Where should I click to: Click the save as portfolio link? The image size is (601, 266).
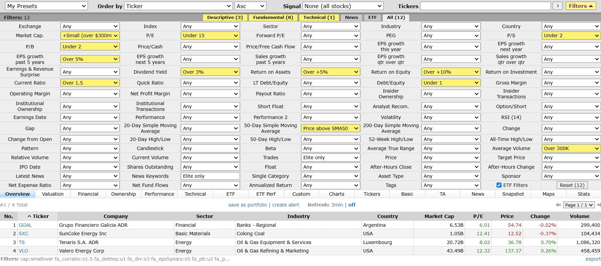coord(247,205)
